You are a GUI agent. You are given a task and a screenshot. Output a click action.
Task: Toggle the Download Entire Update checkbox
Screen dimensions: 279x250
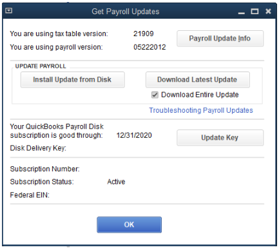click(x=155, y=95)
